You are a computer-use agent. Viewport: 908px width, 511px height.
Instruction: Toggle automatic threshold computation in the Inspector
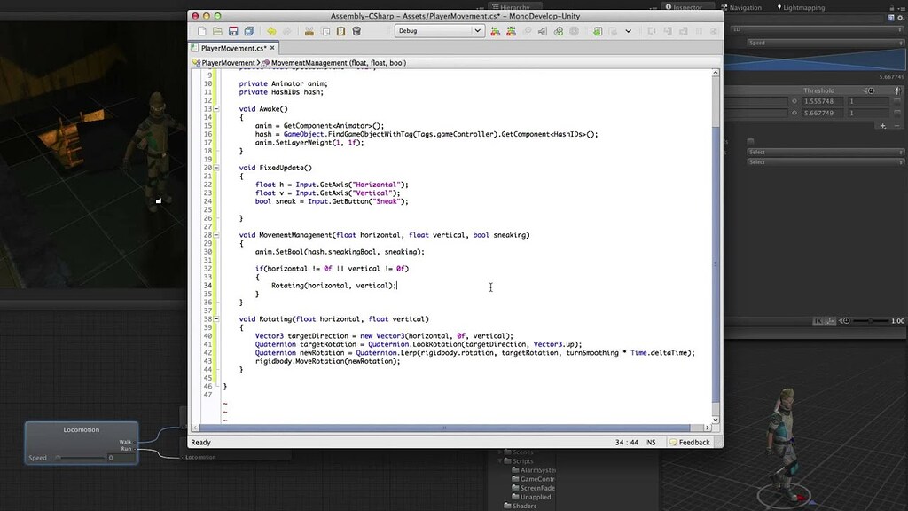tap(871, 90)
